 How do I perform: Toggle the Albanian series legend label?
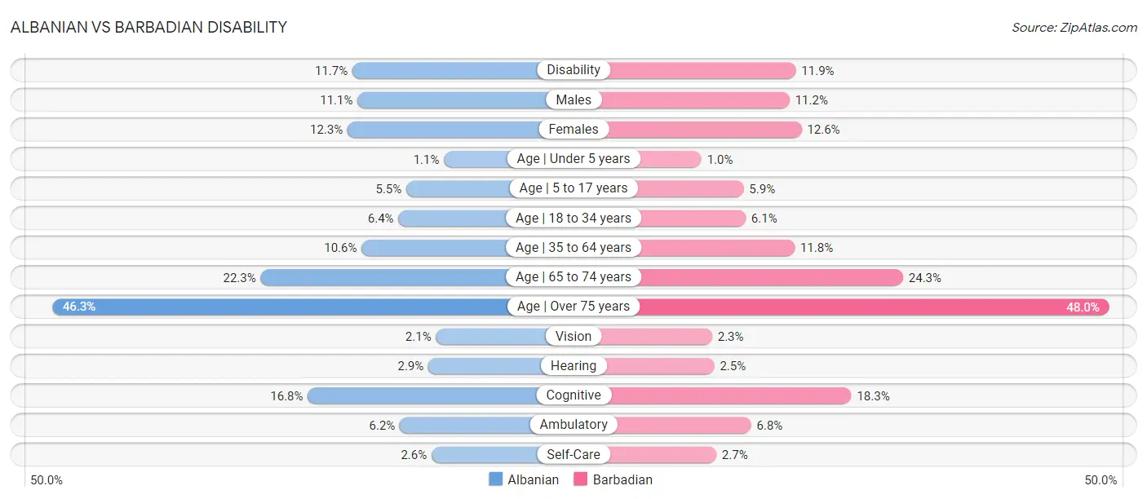tap(533, 479)
